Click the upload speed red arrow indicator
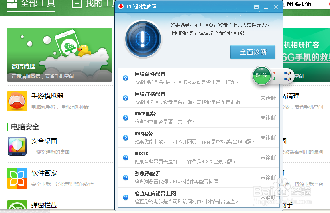Image resolution: width=330 pixels, height=213 pixels. (274, 73)
